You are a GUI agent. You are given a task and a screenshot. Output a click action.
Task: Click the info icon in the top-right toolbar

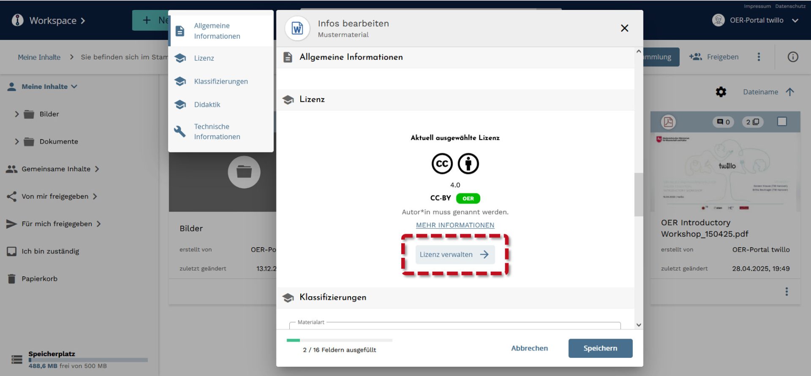tap(792, 57)
